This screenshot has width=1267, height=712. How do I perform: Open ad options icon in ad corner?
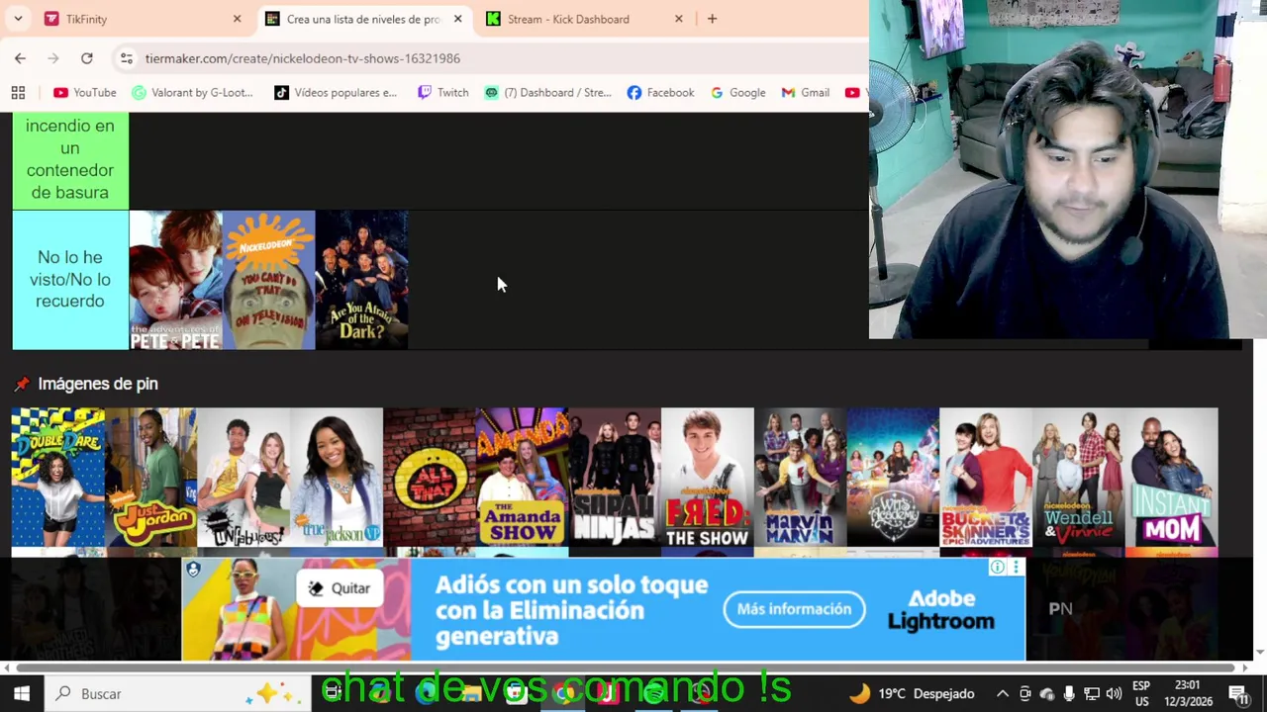click(x=1016, y=568)
